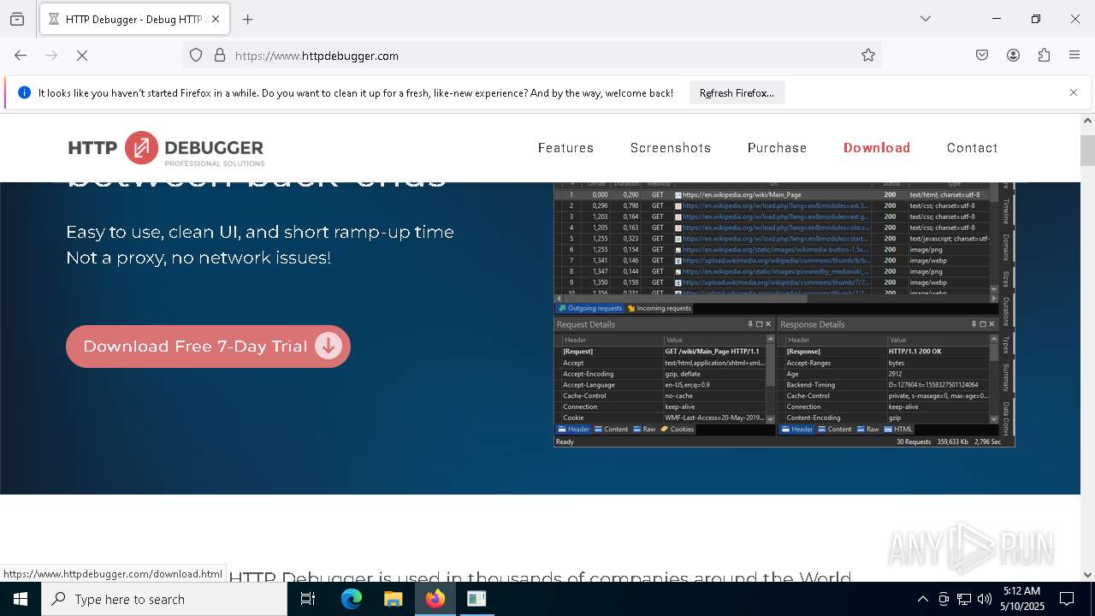The height and width of the screenshot is (616, 1095).
Task: Show hidden system tray icons
Action: [922, 599]
